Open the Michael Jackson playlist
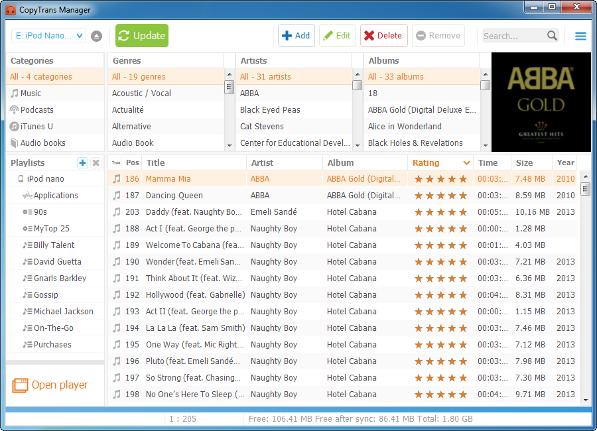Viewport: 597px width, 431px height. click(x=63, y=312)
